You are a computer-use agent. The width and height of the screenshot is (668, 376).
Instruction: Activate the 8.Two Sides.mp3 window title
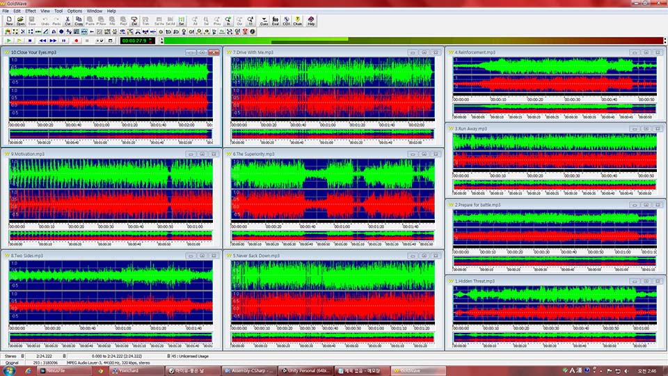coord(27,256)
